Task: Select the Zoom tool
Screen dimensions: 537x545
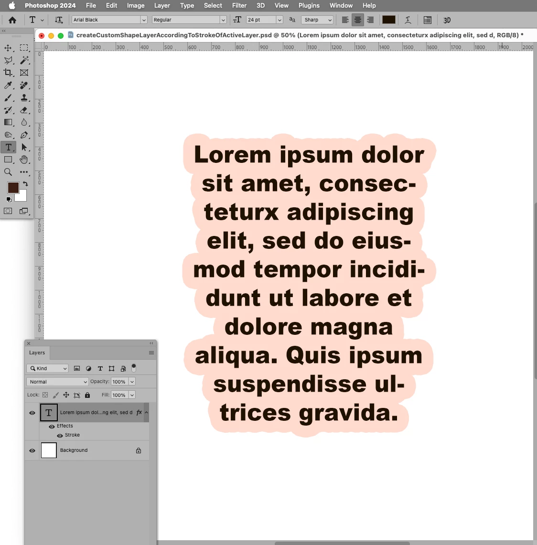Action: pyautogui.click(x=8, y=172)
